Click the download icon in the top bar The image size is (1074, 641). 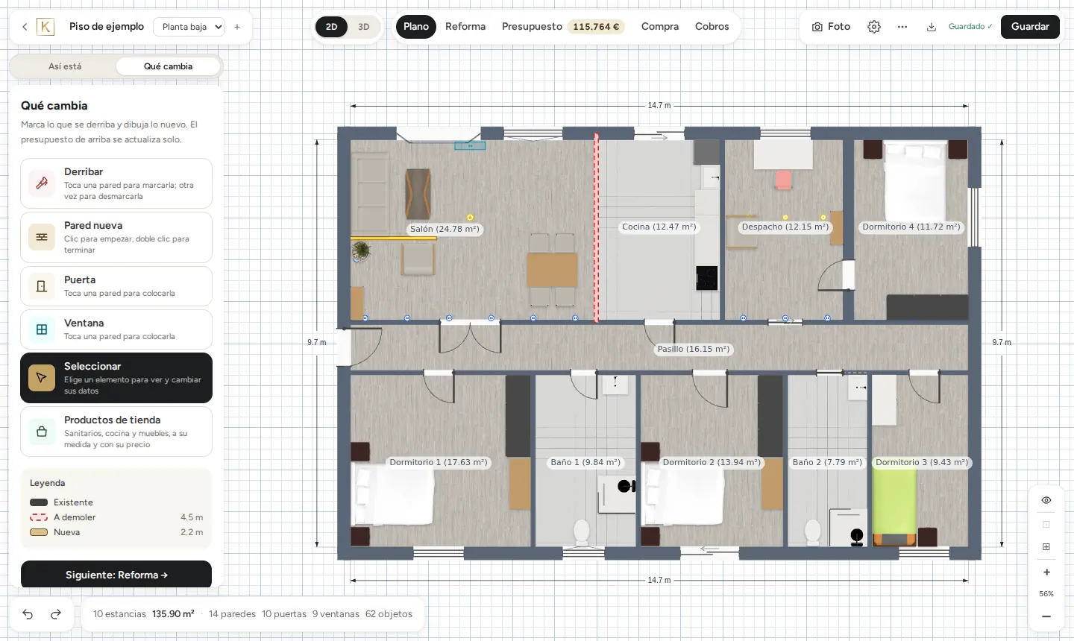(932, 27)
